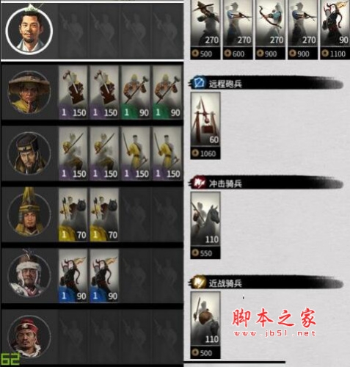Pick the crossbow unit costing 500
This screenshot has width=350, height=367.
pos(205,29)
